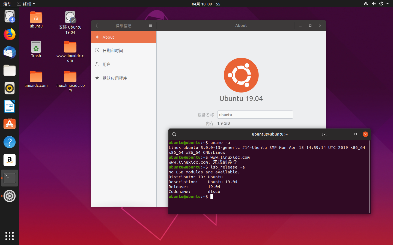
Task: Click the terminal title 'ubuntu@ubuntu: ~'
Action: [x=270, y=134]
